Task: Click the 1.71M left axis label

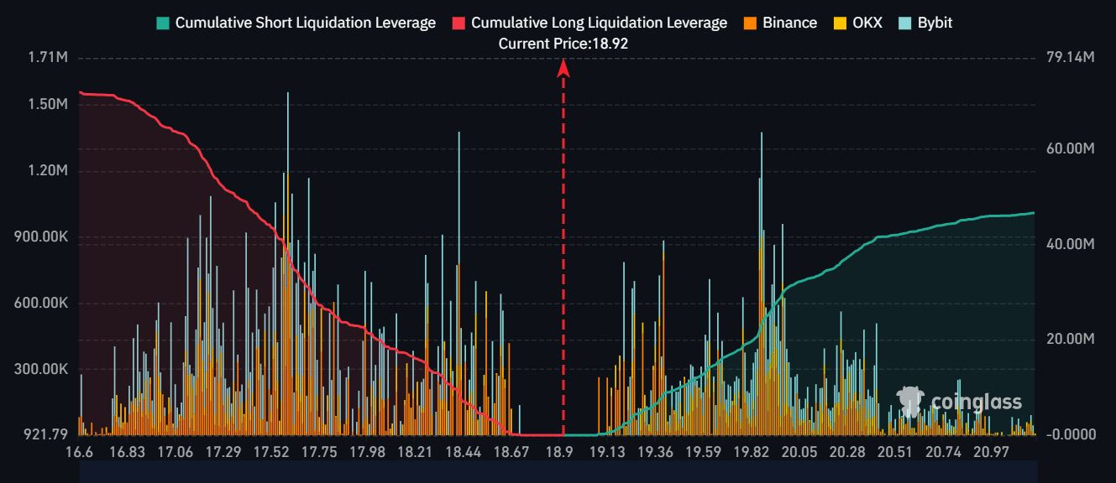Action: pos(47,58)
